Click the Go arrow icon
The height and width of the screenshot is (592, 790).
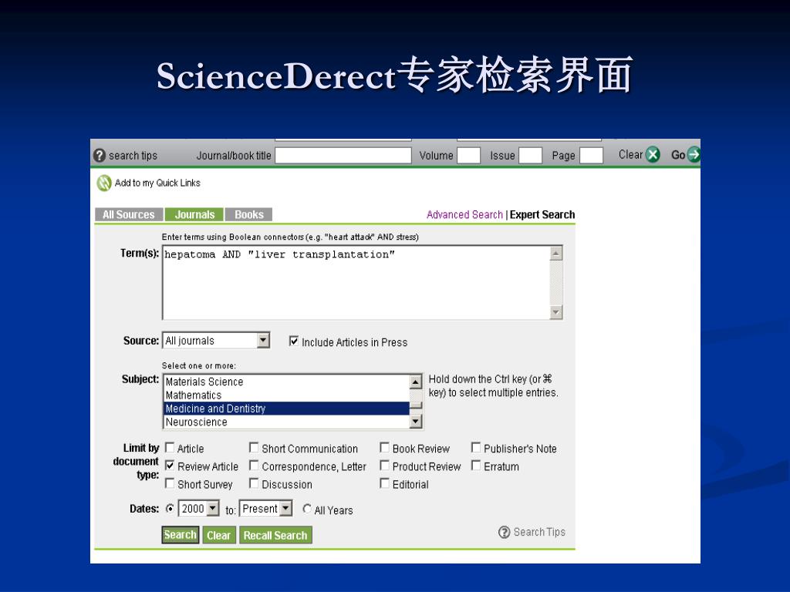[x=694, y=154]
